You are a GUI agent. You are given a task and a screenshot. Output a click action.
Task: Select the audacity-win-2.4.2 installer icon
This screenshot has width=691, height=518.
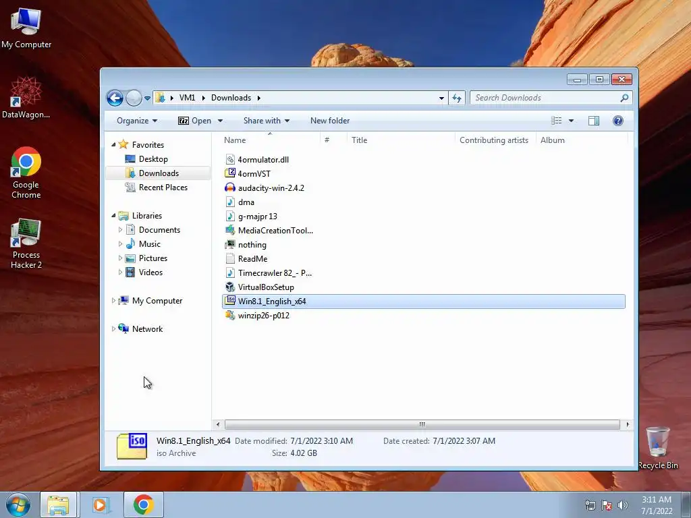click(230, 188)
